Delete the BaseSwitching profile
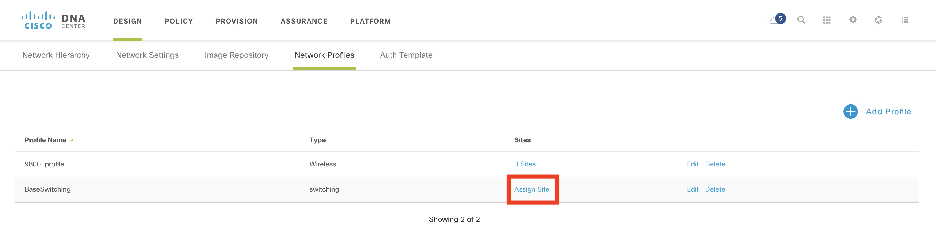The width and height of the screenshot is (936, 228). [x=715, y=189]
